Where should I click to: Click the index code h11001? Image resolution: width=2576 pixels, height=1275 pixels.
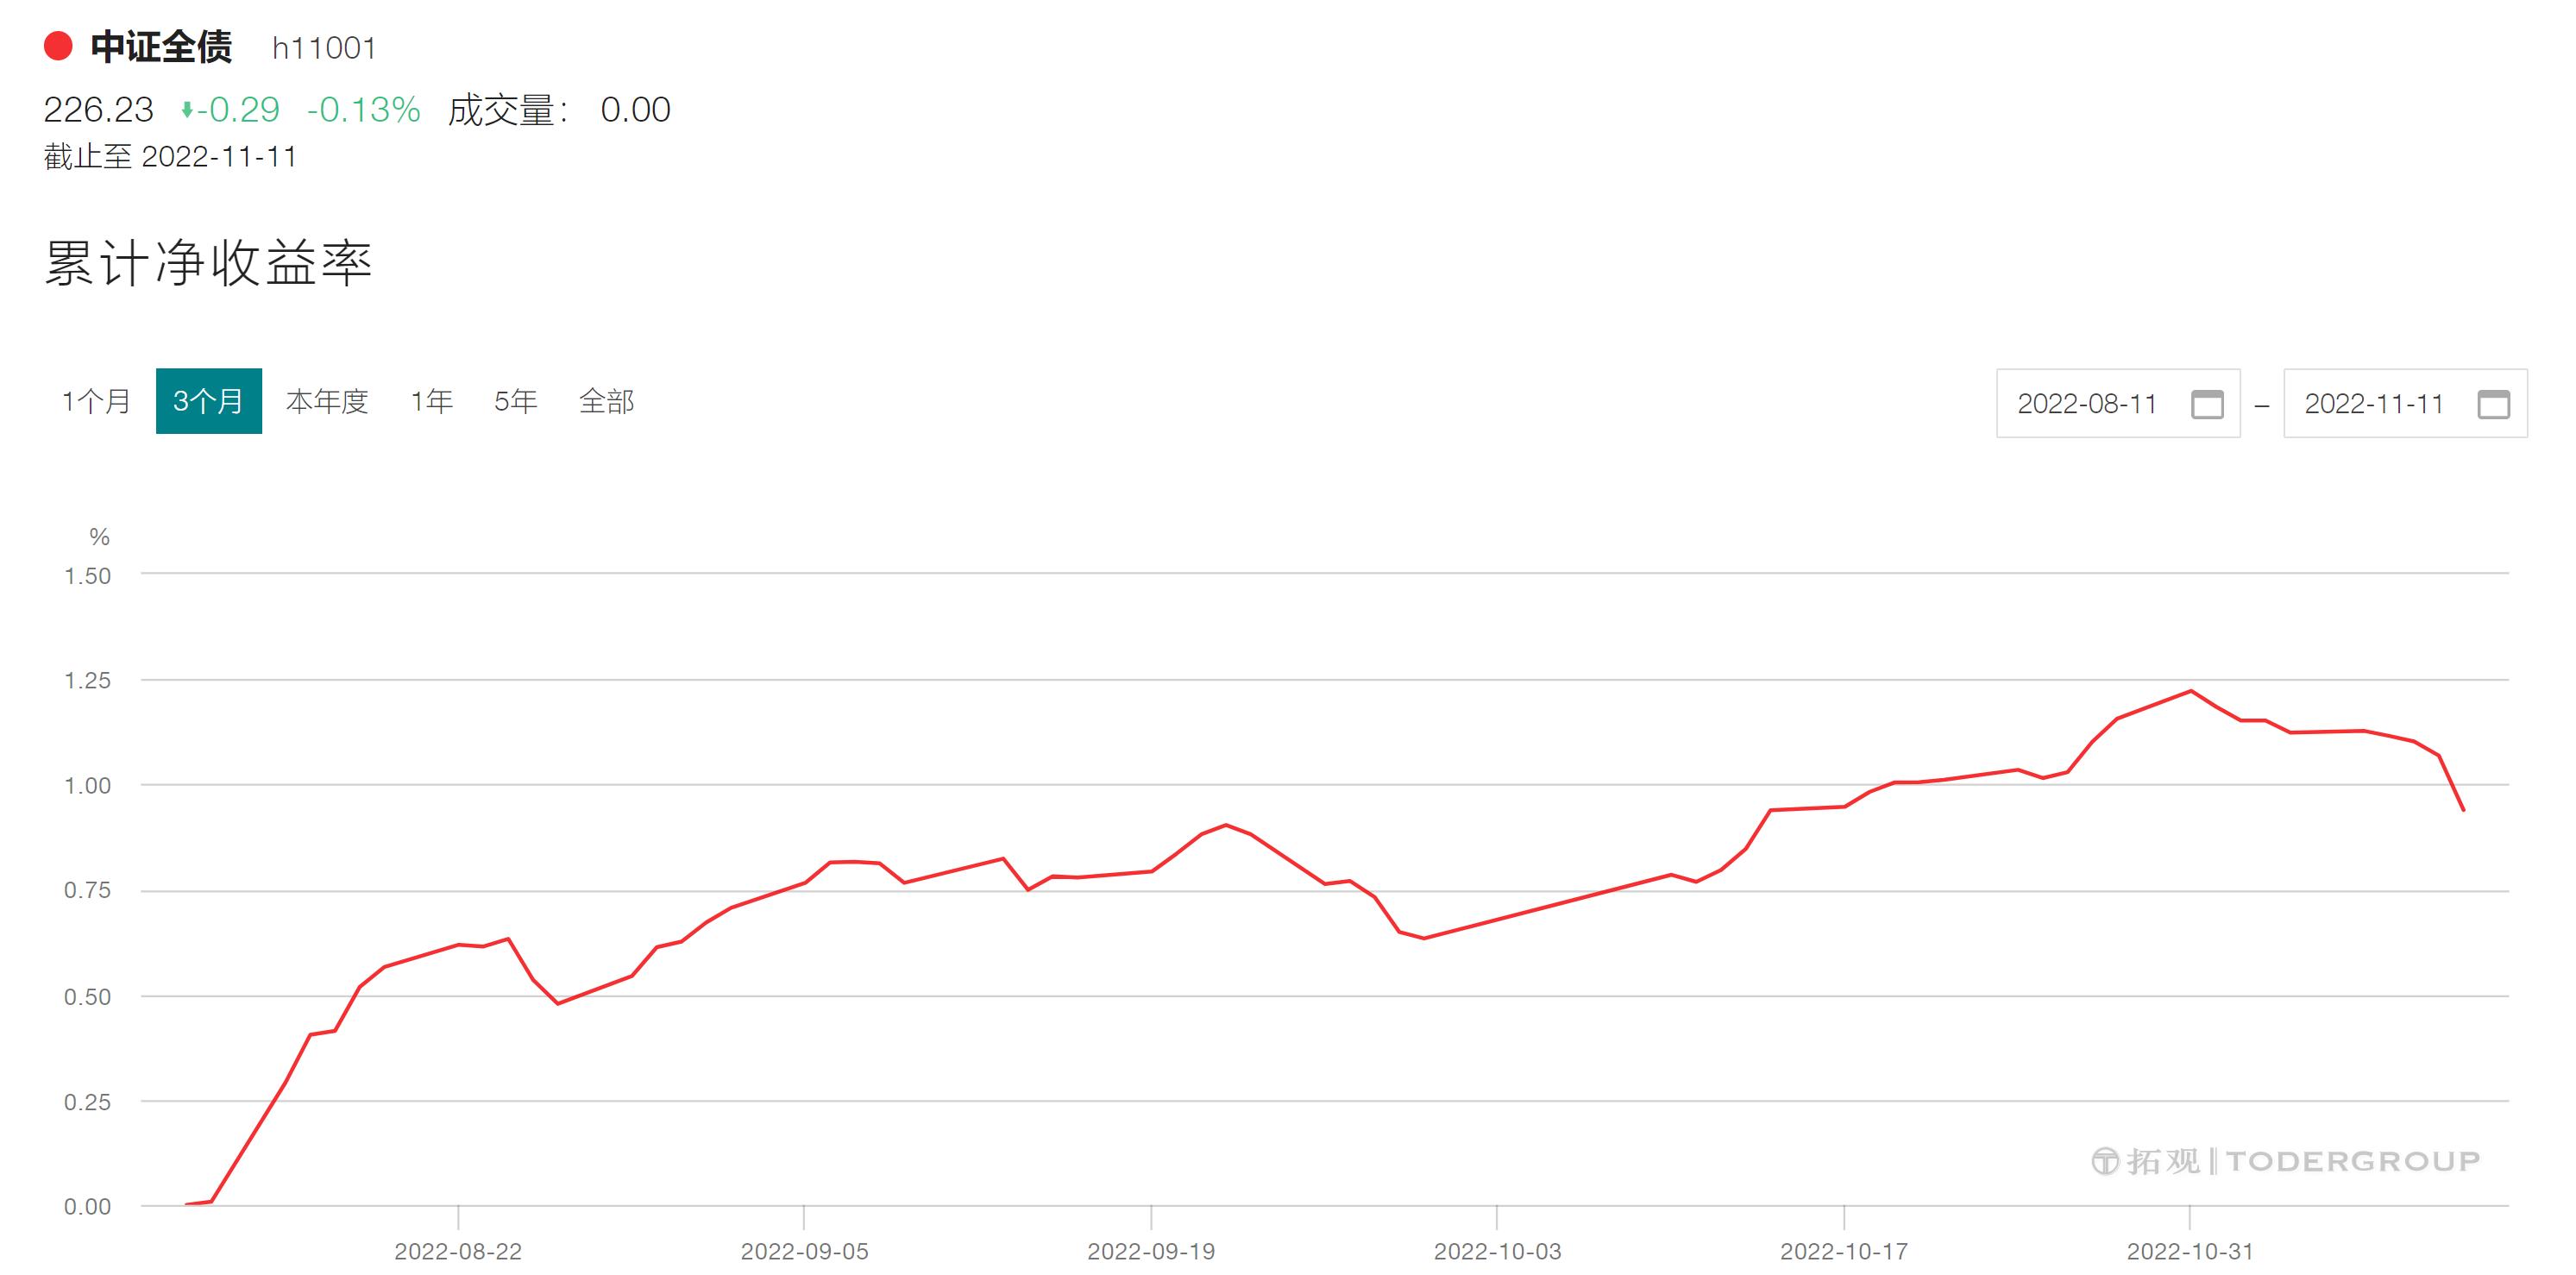324,48
